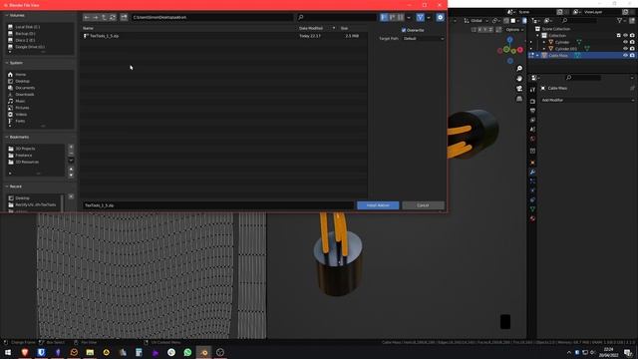This screenshot has width=638, height=359.
Task: Go to Fonts system folder
Action: pyautogui.click(x=20, y=122)
